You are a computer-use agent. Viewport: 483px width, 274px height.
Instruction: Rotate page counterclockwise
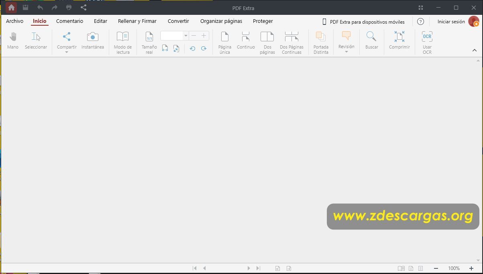[192, 49]
